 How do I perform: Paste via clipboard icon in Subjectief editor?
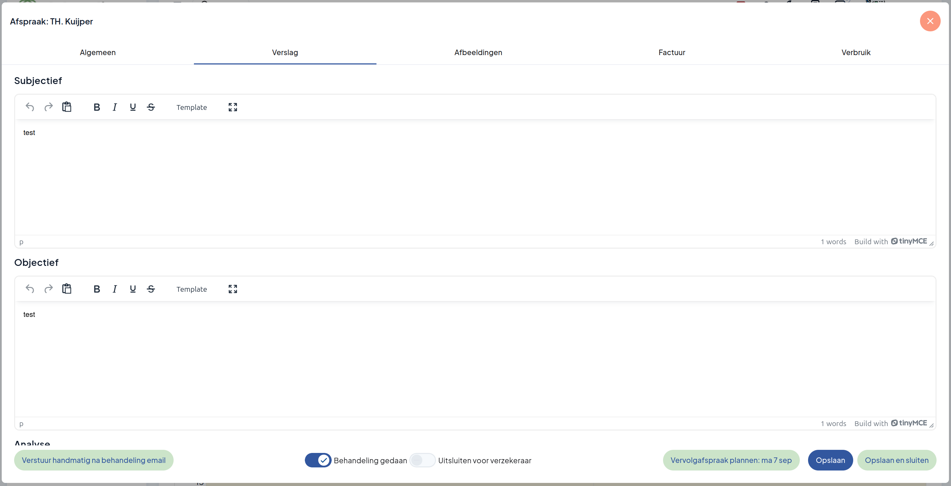67,107
